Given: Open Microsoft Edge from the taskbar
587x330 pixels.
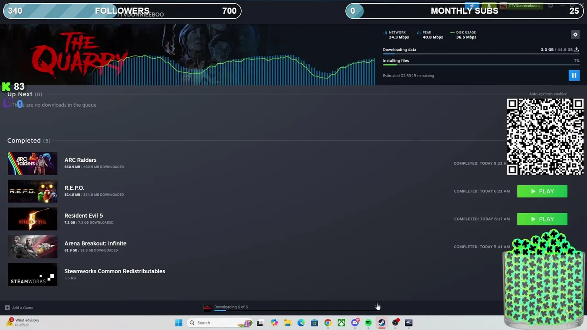Looking at the screenshot, I should [x=301, y=323].
